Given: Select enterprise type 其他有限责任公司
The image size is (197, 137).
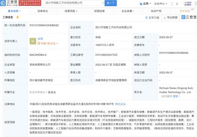Looking at the screenshot, I should [x=40, y=65].
